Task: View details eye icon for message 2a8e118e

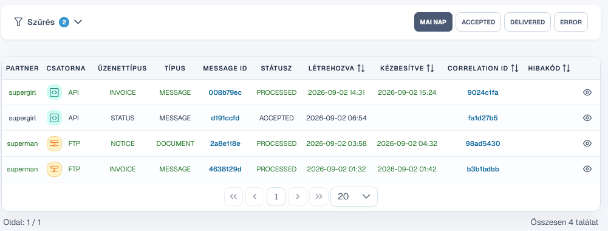Action: (587, 143)
